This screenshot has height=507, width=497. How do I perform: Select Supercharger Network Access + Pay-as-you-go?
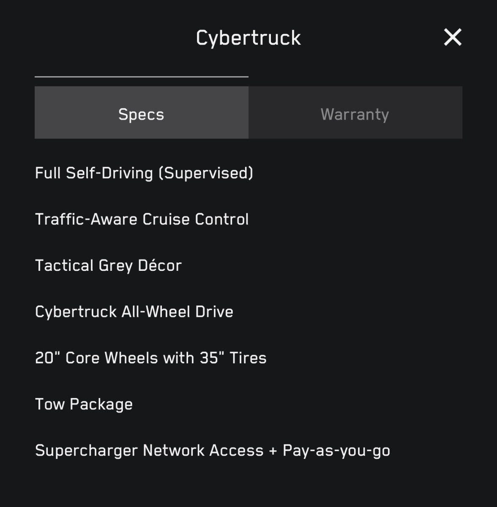point(213,450)
